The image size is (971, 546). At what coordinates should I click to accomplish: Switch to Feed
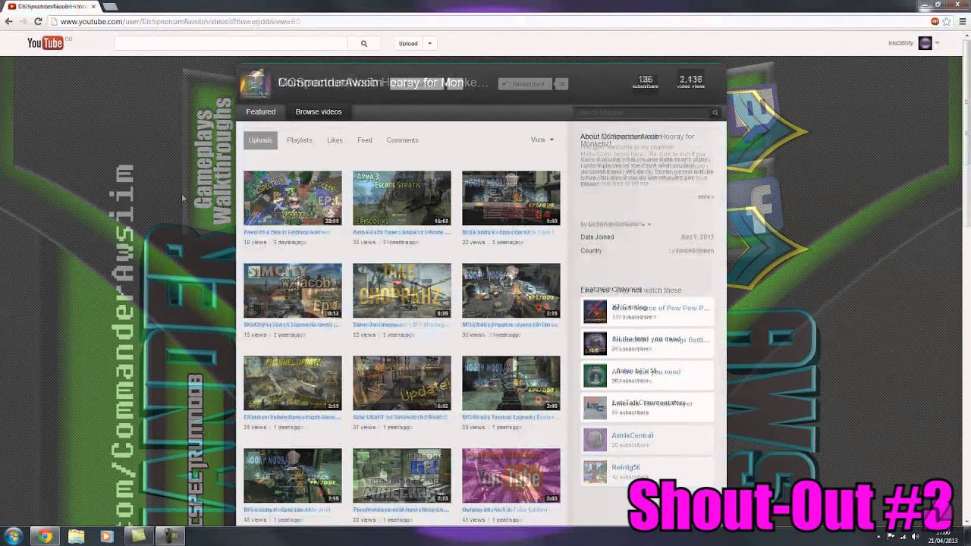[365, 140]
